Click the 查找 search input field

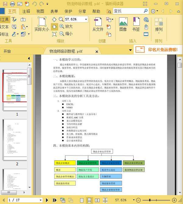[131, 11]
